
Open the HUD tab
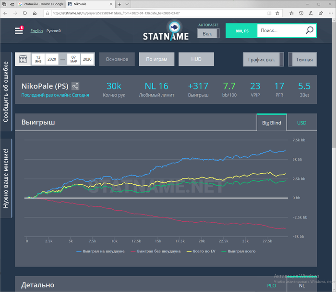tap(196, 59)
